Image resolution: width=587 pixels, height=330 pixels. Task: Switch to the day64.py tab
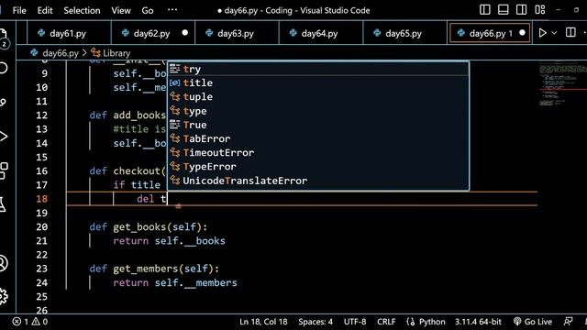click(x=320, y=33)
